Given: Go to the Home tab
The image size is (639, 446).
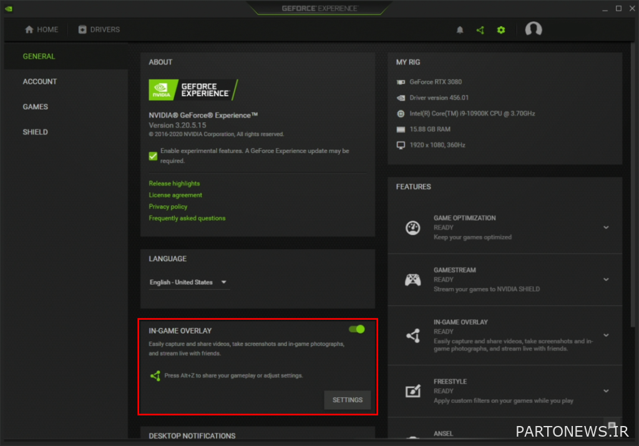Looking at the screenshot, I should [x=41, y=29].
